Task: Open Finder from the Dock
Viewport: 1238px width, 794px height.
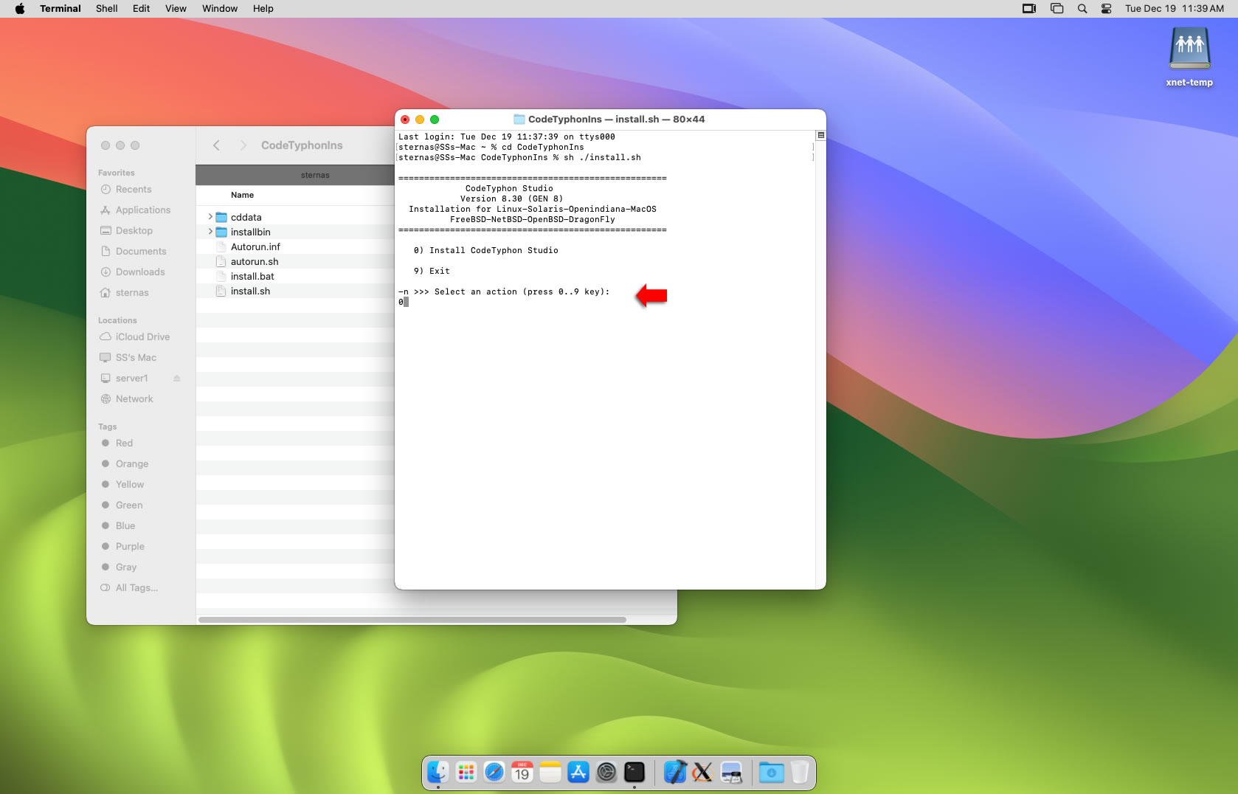Action: 438,772
